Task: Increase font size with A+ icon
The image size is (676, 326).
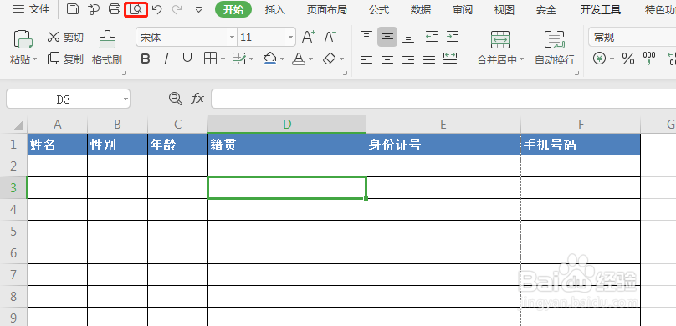Action: tap(308, 37)
